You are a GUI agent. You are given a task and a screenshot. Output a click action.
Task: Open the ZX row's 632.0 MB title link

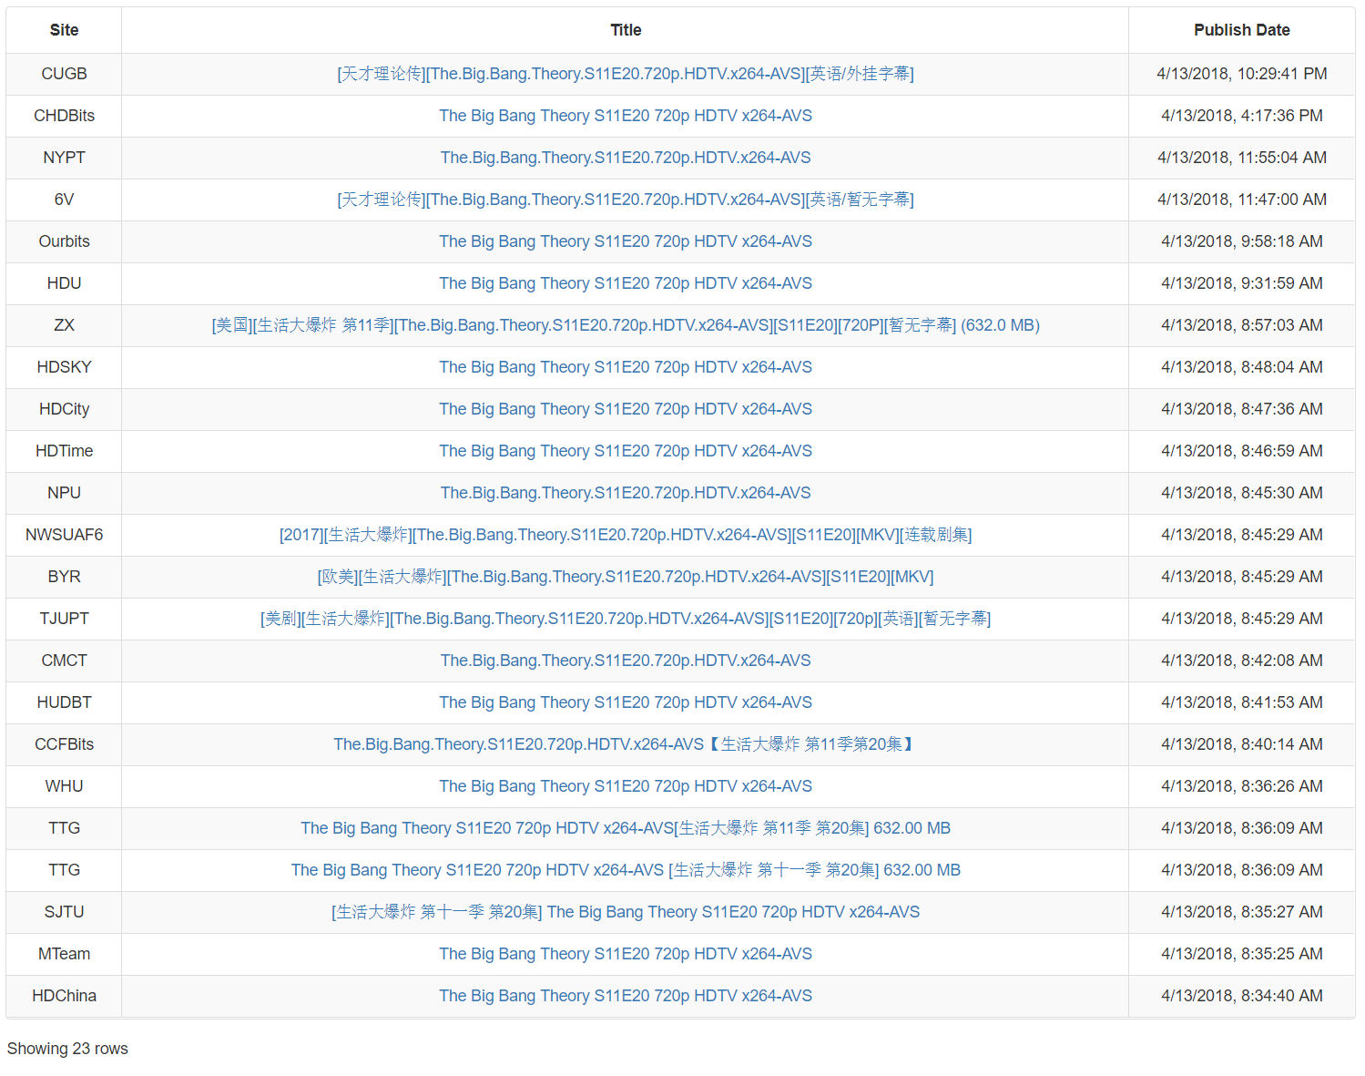point(626,325)
